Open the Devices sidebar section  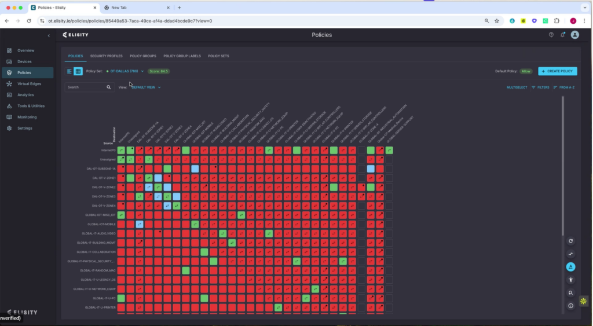point(24,61)
